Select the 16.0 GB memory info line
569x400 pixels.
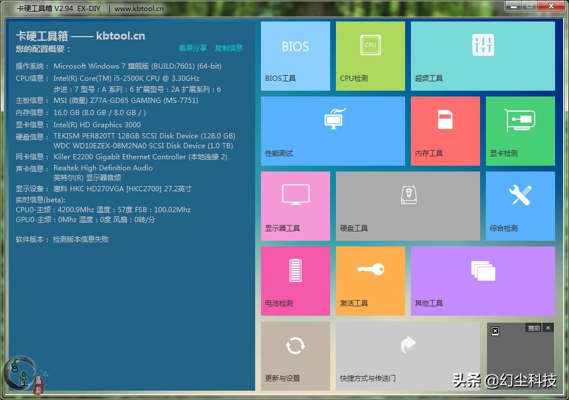81,113
